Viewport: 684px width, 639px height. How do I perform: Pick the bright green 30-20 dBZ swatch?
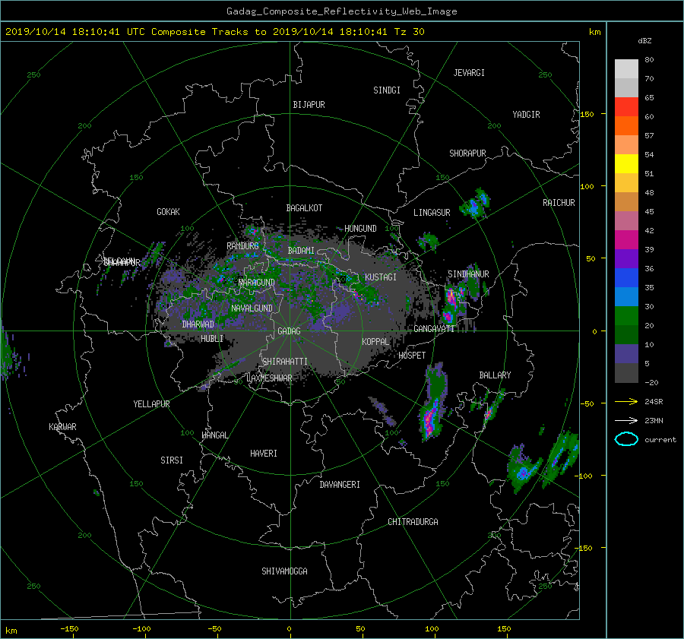pyautogui.click(x=626, y=315)
